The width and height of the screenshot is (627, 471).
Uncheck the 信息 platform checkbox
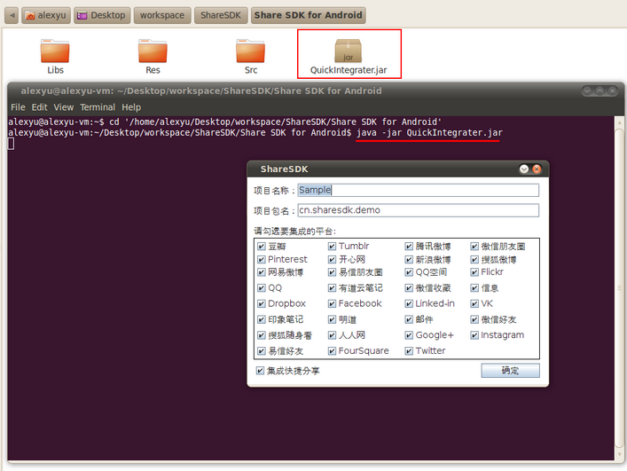(474, 288)
